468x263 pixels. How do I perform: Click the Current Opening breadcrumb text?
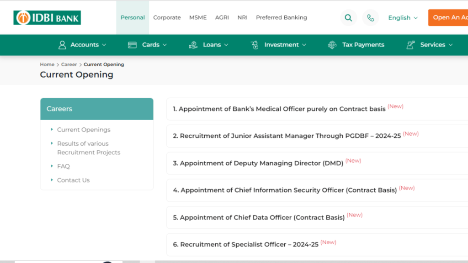coord(104,64)
